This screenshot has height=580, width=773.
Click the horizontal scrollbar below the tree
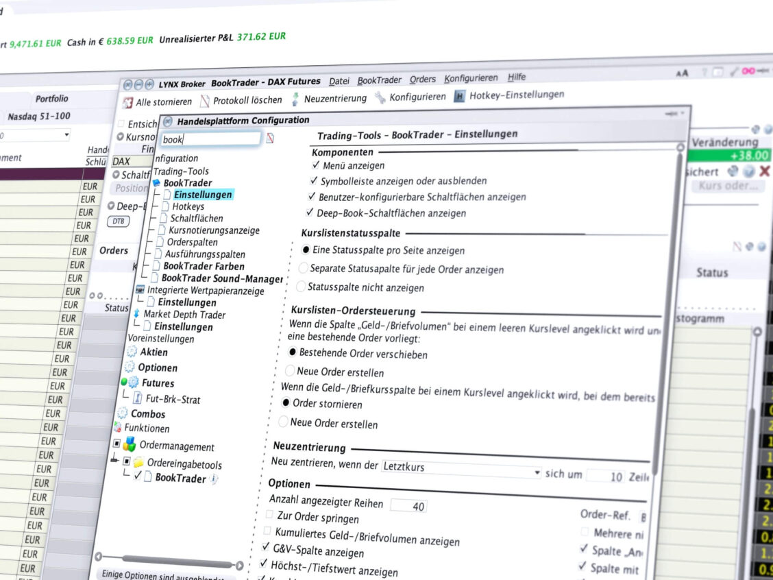(169, 560)
